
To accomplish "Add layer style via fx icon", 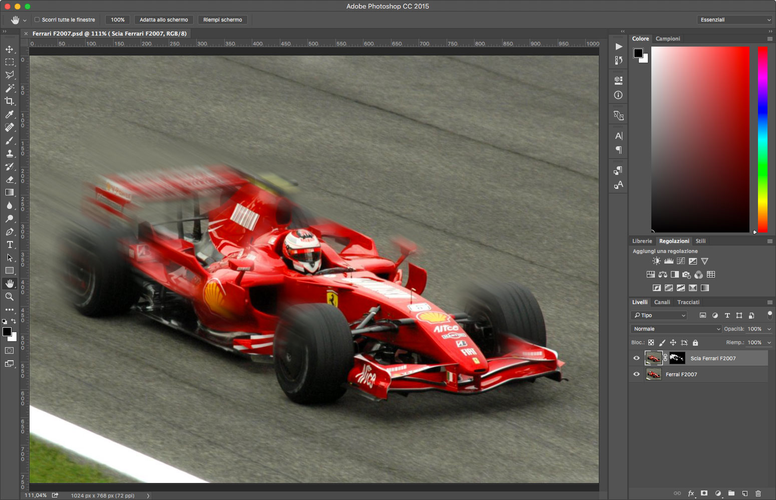I will coord(691,493).
